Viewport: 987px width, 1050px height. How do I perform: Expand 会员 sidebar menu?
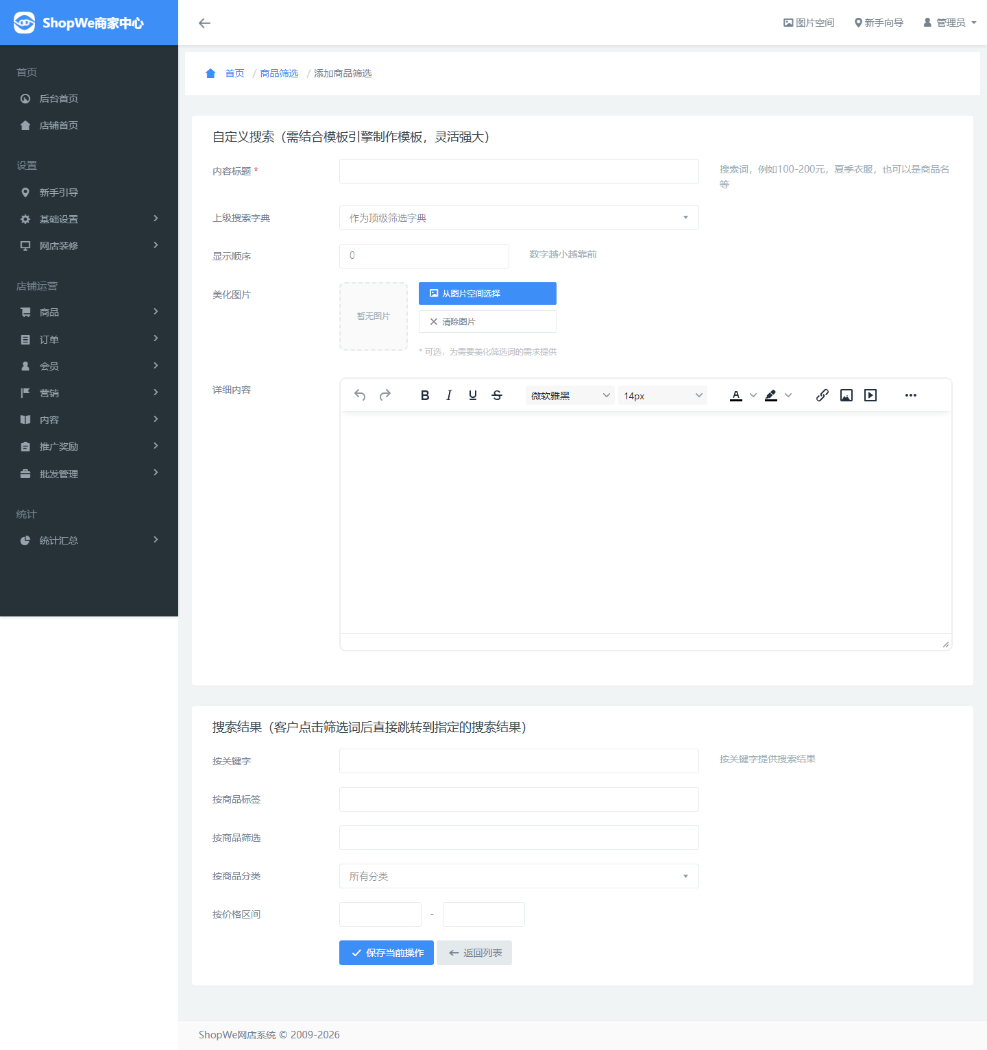tap(89, 366)
